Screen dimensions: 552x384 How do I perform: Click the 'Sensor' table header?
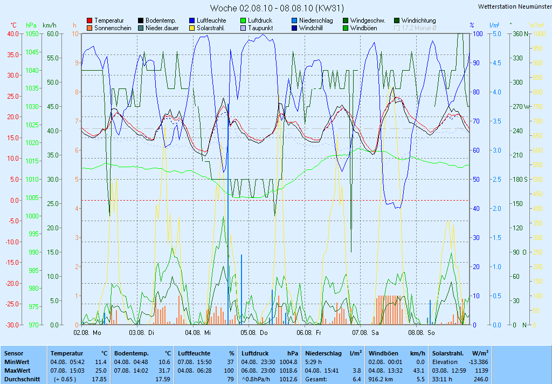point(13,353)
